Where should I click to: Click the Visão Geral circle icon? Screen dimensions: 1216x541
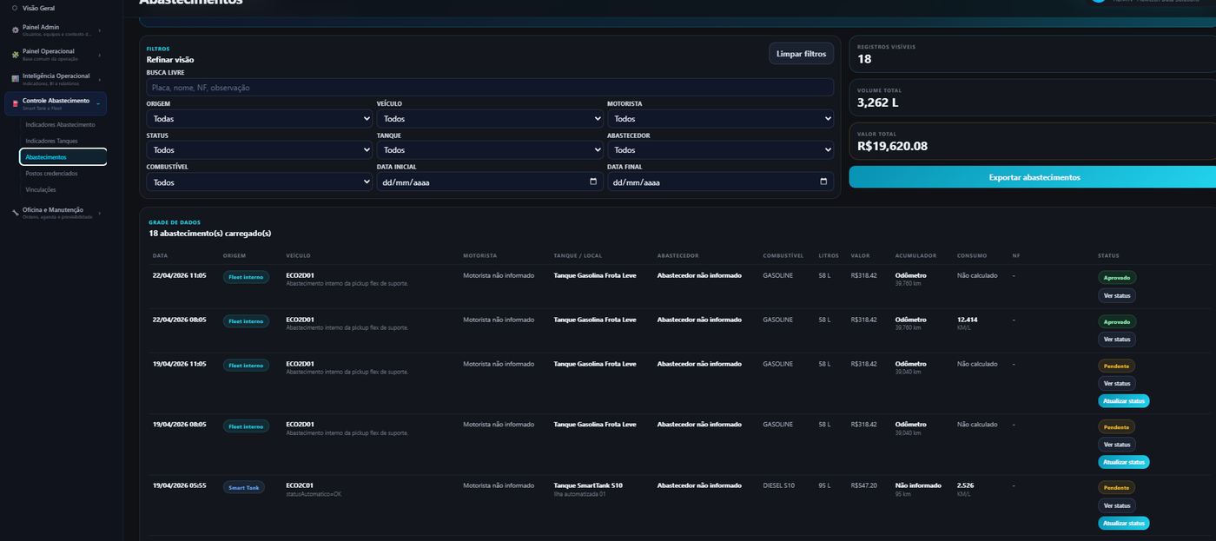pos(15,8)
